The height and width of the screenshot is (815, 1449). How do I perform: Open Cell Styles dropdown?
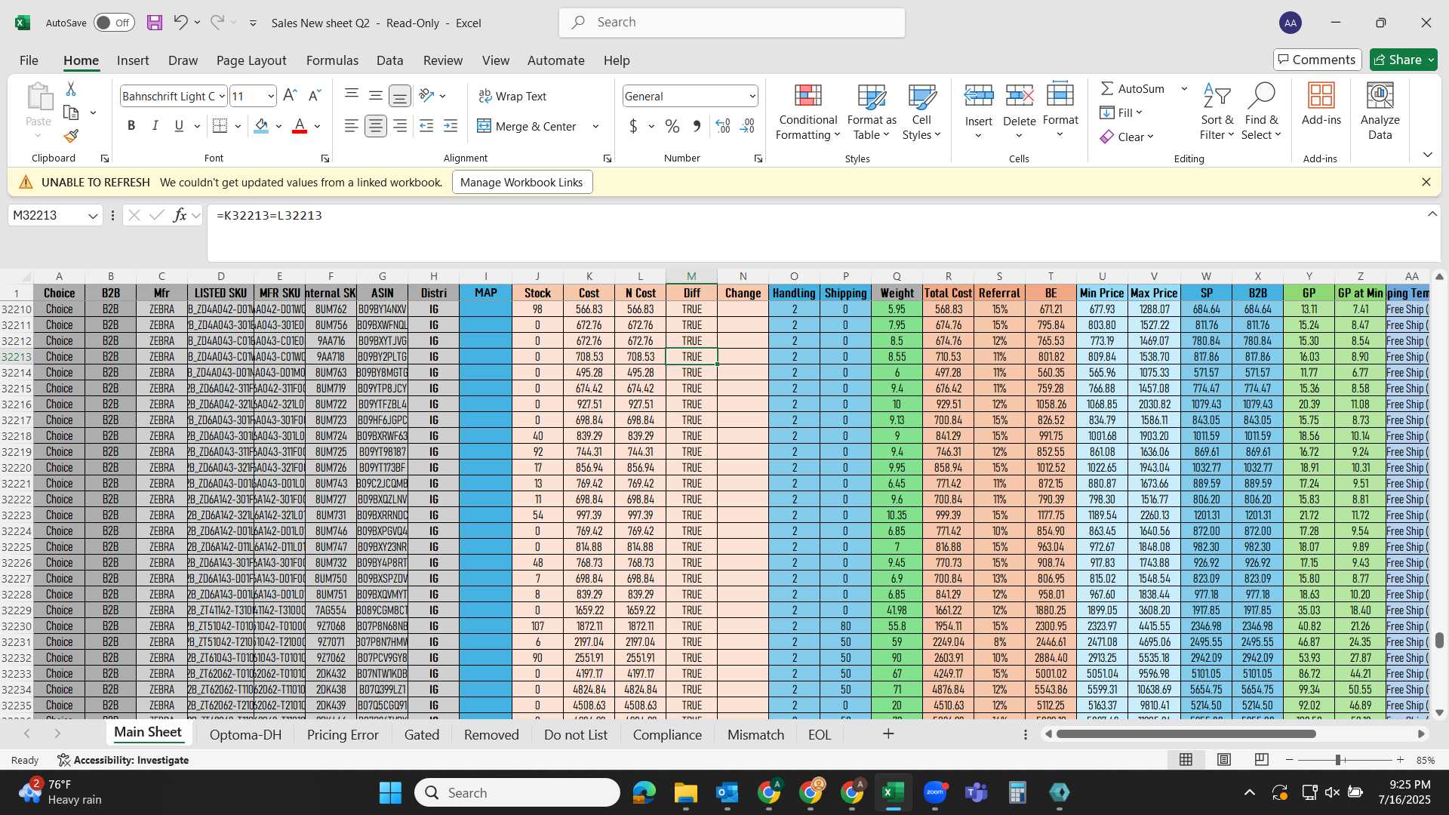pyautogui.click(x=921, y=112)
